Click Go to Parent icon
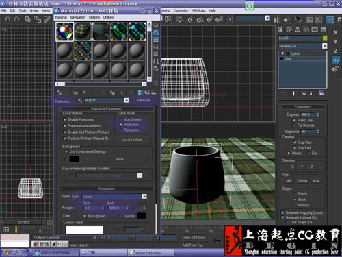 pos(147,93)
